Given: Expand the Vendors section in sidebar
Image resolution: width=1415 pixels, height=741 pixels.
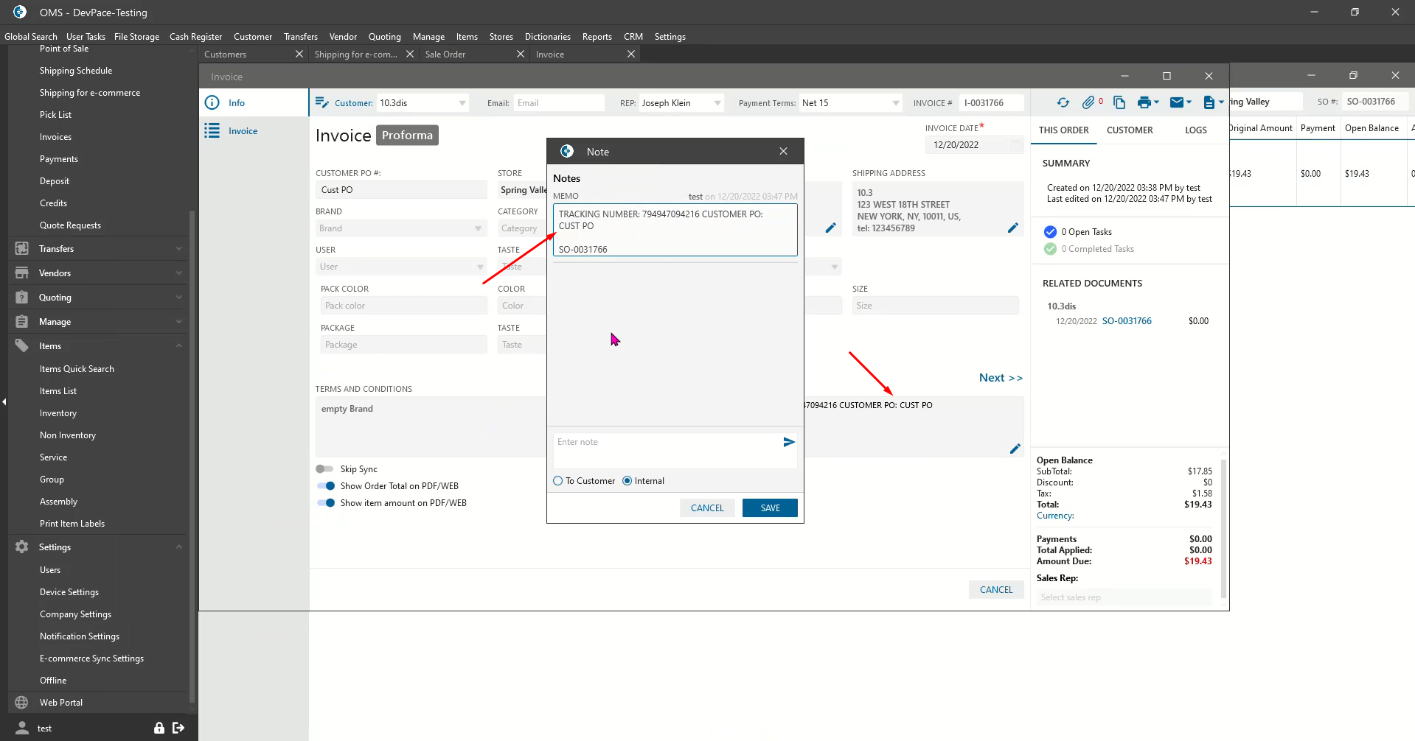Looking at the screenshot, I should click(x=178, y=273).
